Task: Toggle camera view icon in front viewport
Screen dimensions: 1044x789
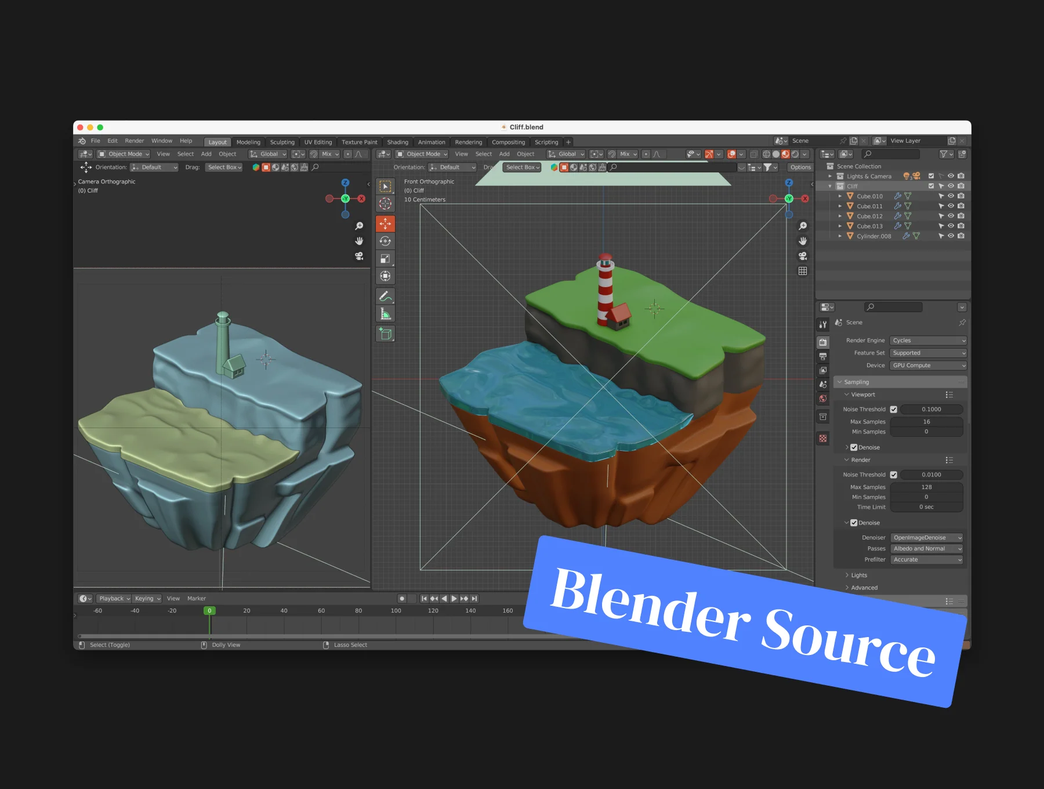Action: click(x=803, y=256)
